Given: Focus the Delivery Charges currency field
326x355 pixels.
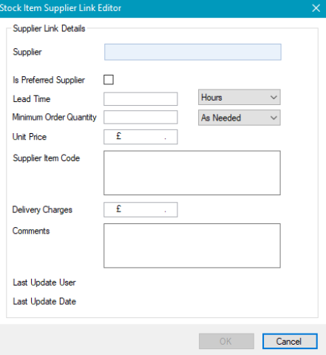Looking at the screenshot, I should coord(140,209).
